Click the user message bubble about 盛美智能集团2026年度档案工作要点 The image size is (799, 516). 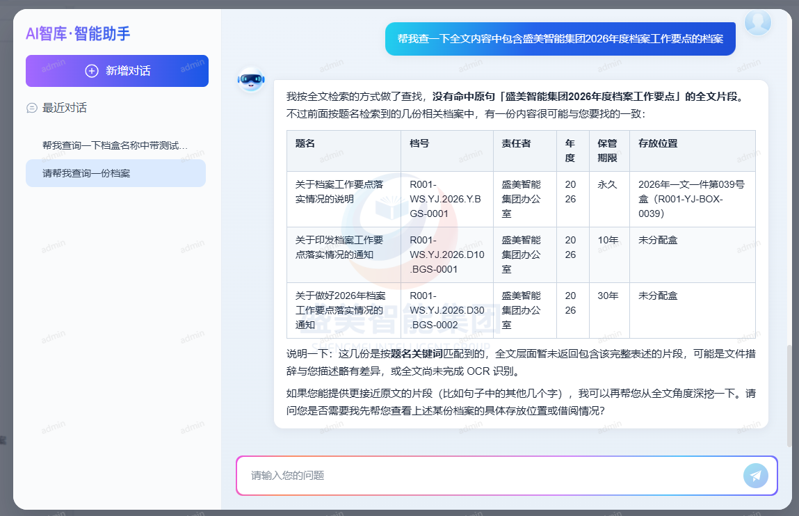pyautogui.click(x=560, y=39)
